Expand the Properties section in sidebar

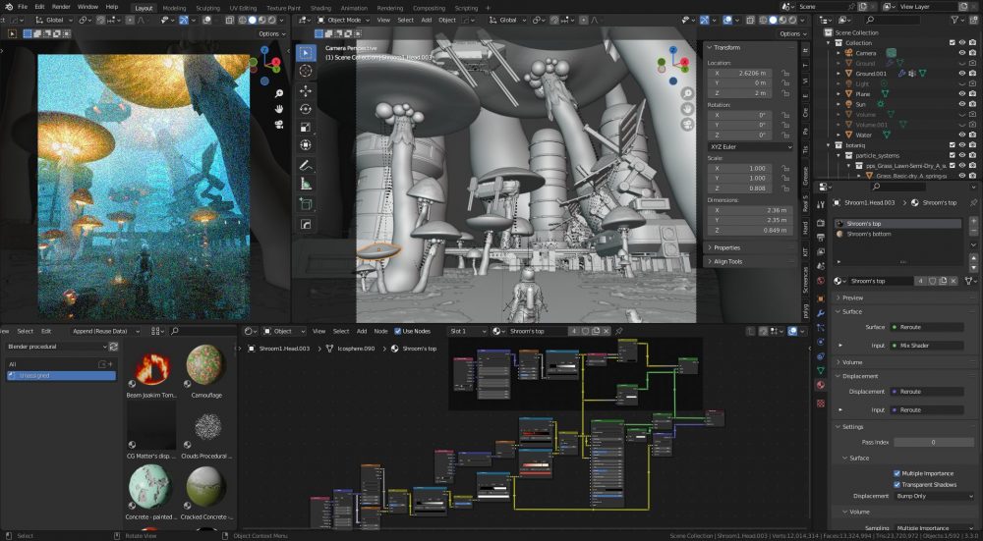pyautogui.click(x=749, y=248)
